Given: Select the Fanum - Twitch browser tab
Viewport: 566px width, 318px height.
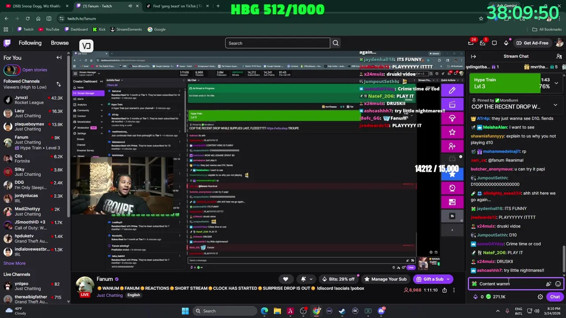Looking at the screenshot, I should (106, 6).
